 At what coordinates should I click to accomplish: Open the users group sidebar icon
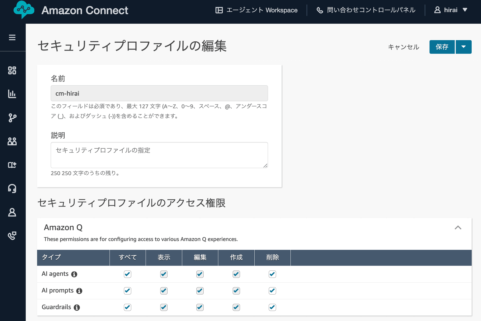coord(12,141)
